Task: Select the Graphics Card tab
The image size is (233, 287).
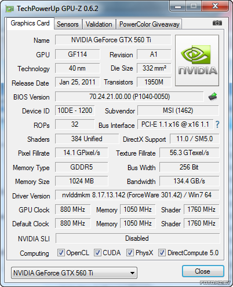Action: click(30, 23)
